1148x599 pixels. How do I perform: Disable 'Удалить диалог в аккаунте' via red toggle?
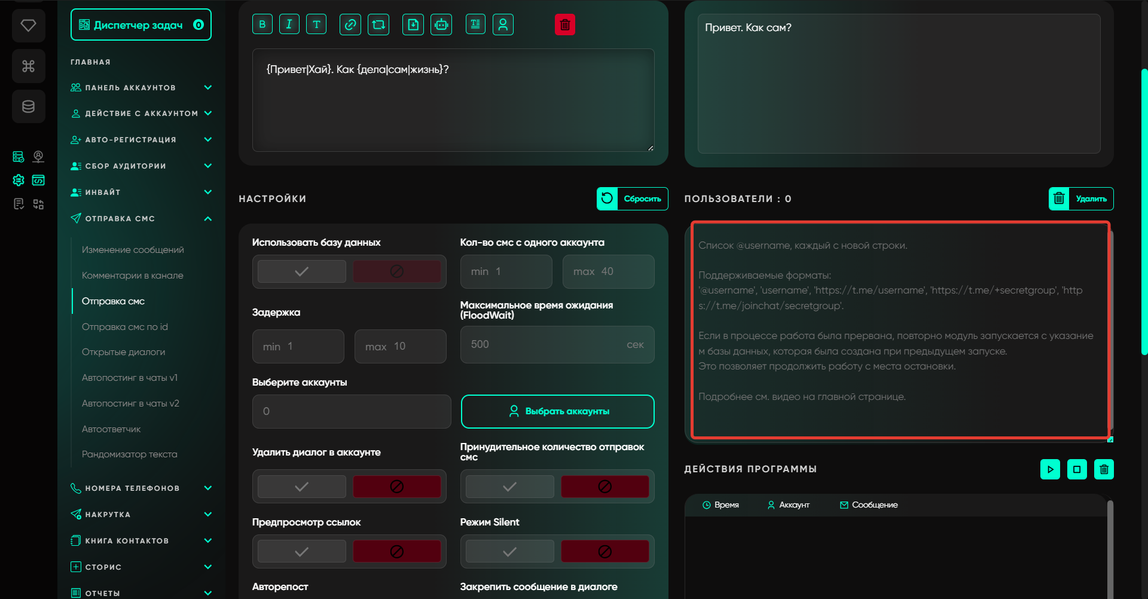tap(396, 487)
